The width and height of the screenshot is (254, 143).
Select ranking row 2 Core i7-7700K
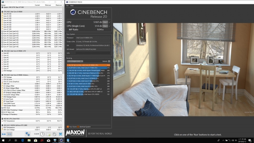point(89,68)
